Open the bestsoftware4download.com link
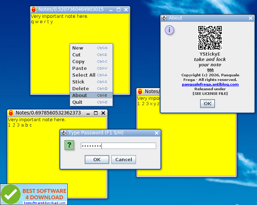This screenshot has height=205, width=257. (44, 203)
